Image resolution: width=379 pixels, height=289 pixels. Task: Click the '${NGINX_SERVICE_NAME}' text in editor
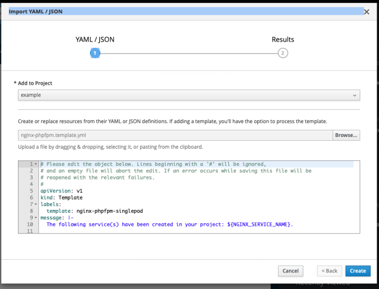pos(259,225)
